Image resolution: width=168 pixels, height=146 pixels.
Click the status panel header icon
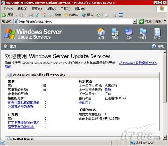[x=9, y=75]
